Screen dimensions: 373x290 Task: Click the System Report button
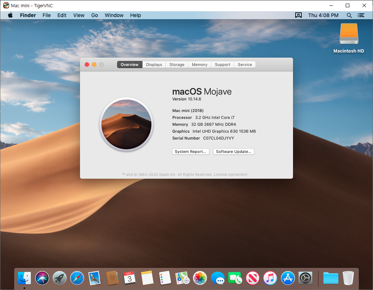tap(190, 152)
